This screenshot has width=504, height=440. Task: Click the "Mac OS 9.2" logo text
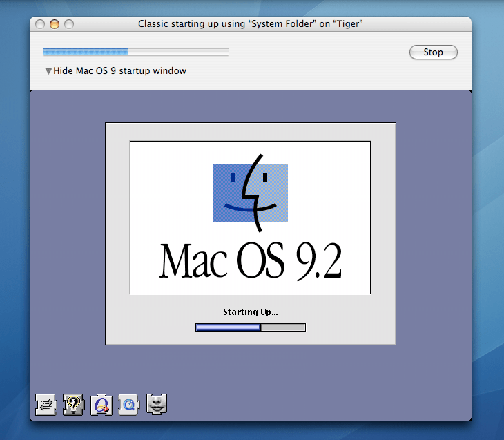click(x=250, y=260)
